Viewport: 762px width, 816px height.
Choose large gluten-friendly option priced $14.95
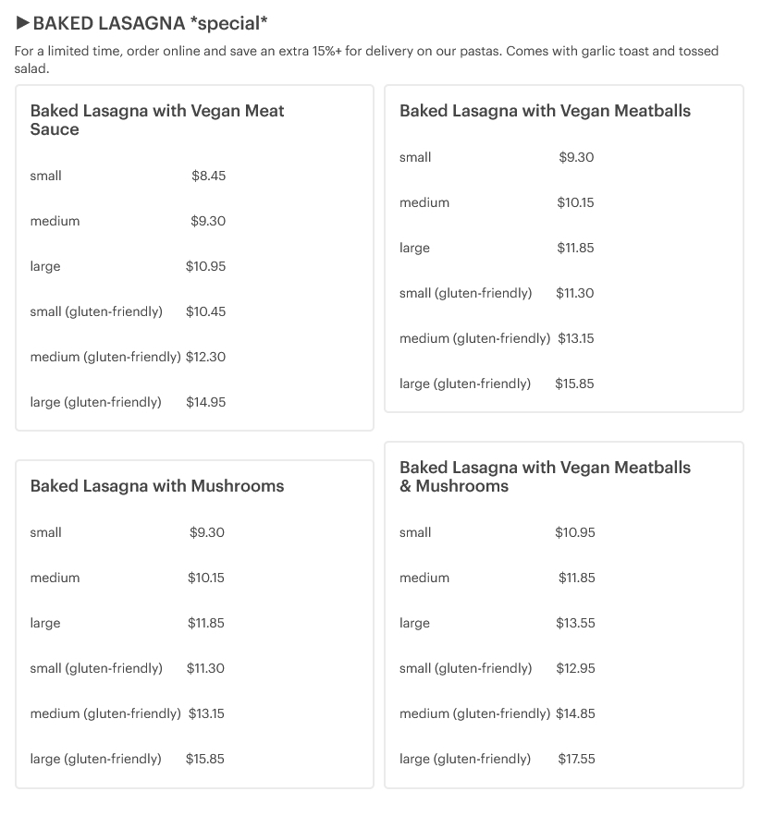(x=128, y=402)
